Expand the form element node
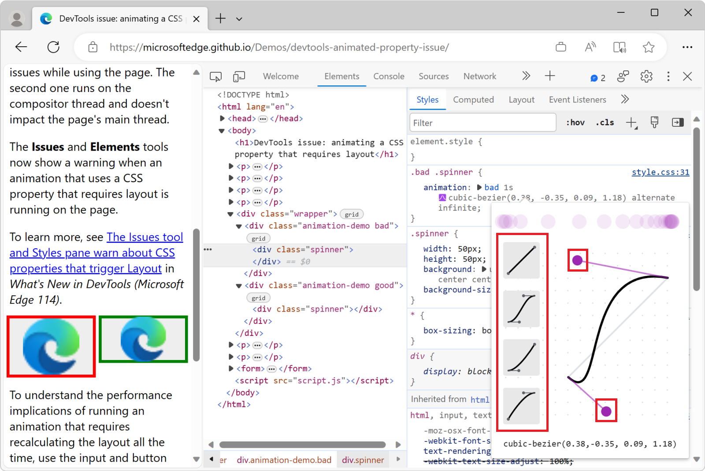The image size is (705, 471). pos(231,368)
